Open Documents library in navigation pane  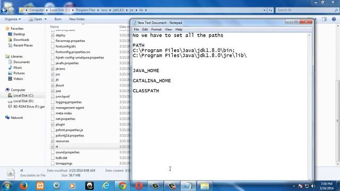[x=21, y=62]
